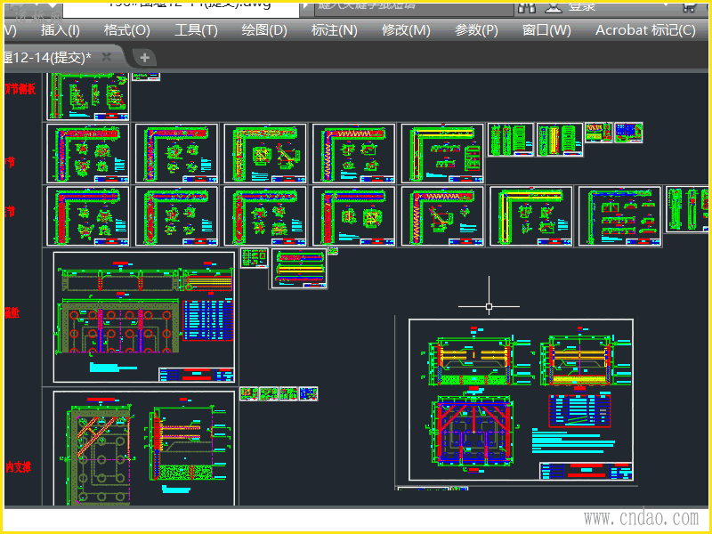
Task: Open the 格式(O) menu
Action: click(x=126, y=30)
